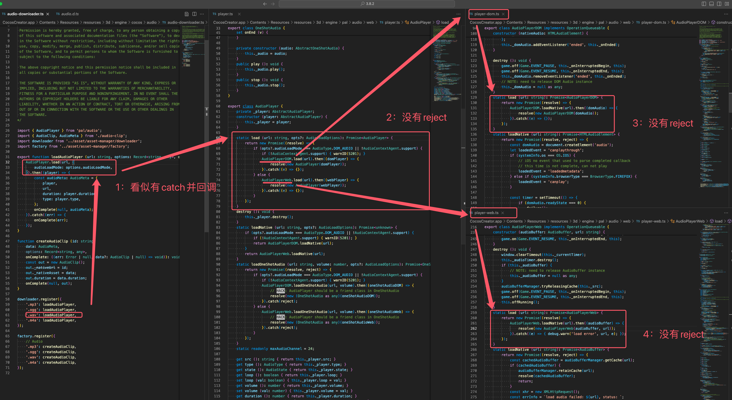732x400 pixels.
Task: Open the customize layout icon
Action: (x=727, y=4)
